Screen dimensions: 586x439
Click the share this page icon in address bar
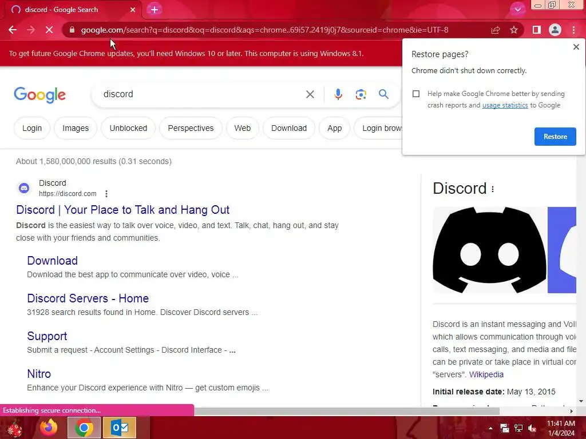tap(496, 30)
